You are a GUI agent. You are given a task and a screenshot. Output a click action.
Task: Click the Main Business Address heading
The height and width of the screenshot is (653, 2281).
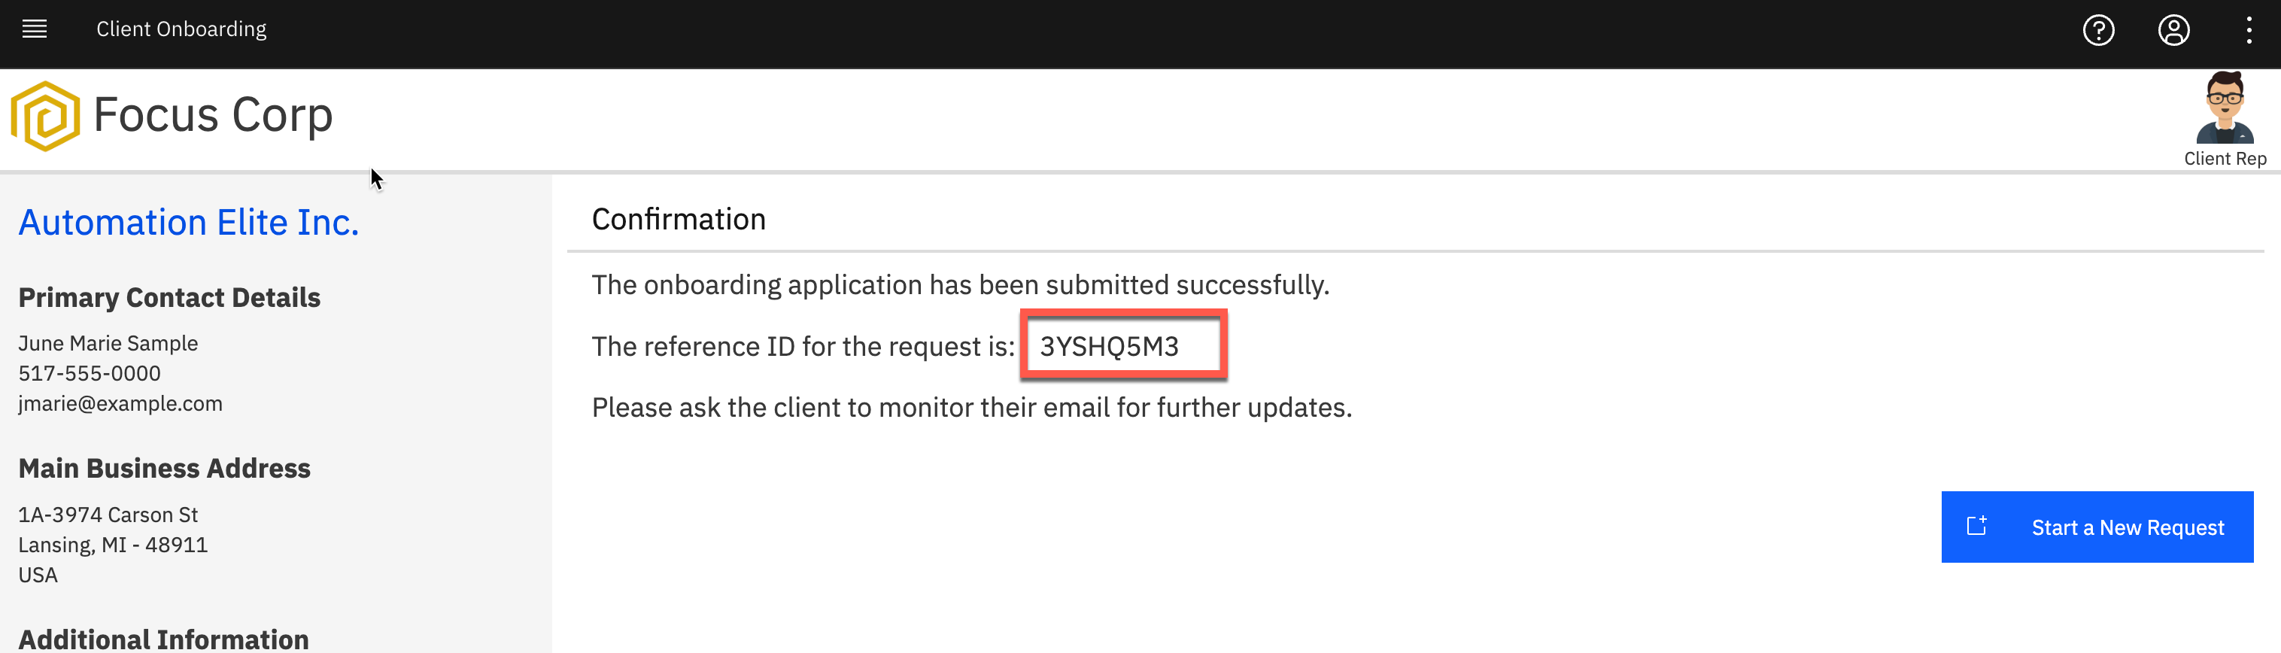coord(165,468)
